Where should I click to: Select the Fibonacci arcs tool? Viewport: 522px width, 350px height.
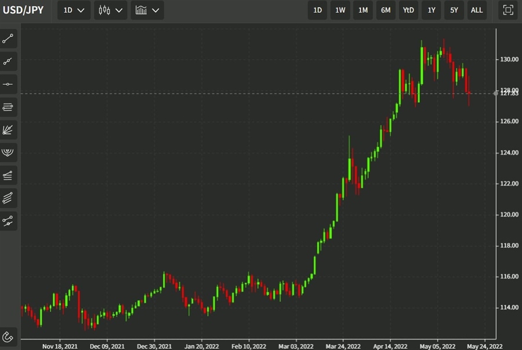click(x=8, y=152)
